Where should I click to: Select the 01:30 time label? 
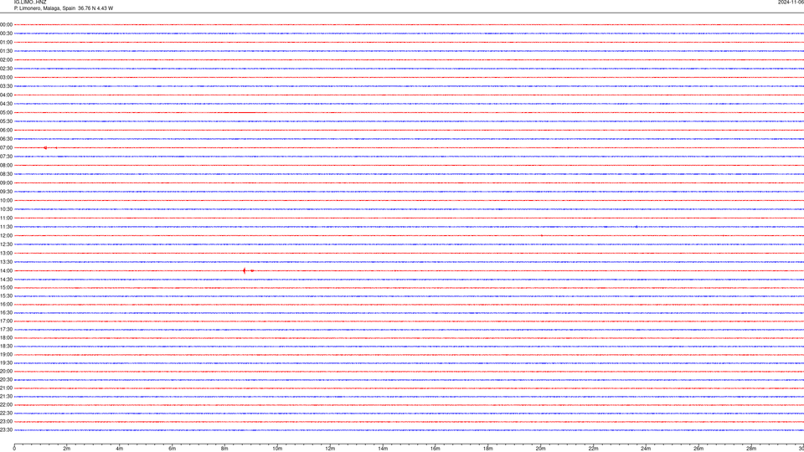pyautogui.click(x=6, y=51)
